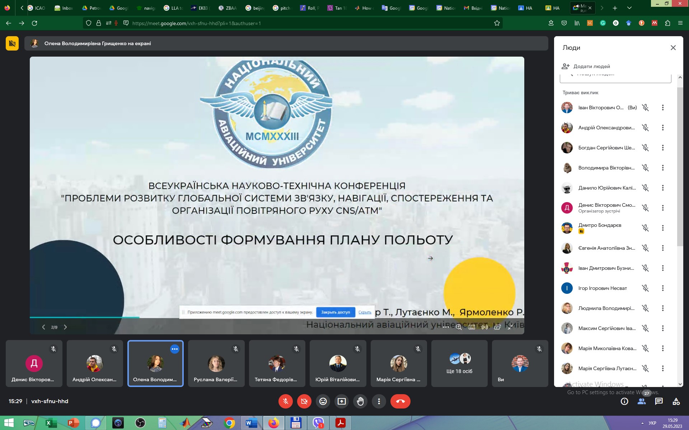The height and width of the screenshot is (430, 689).
Task: Click the yellow presentation icon at top-left
Action: point(12,44)
